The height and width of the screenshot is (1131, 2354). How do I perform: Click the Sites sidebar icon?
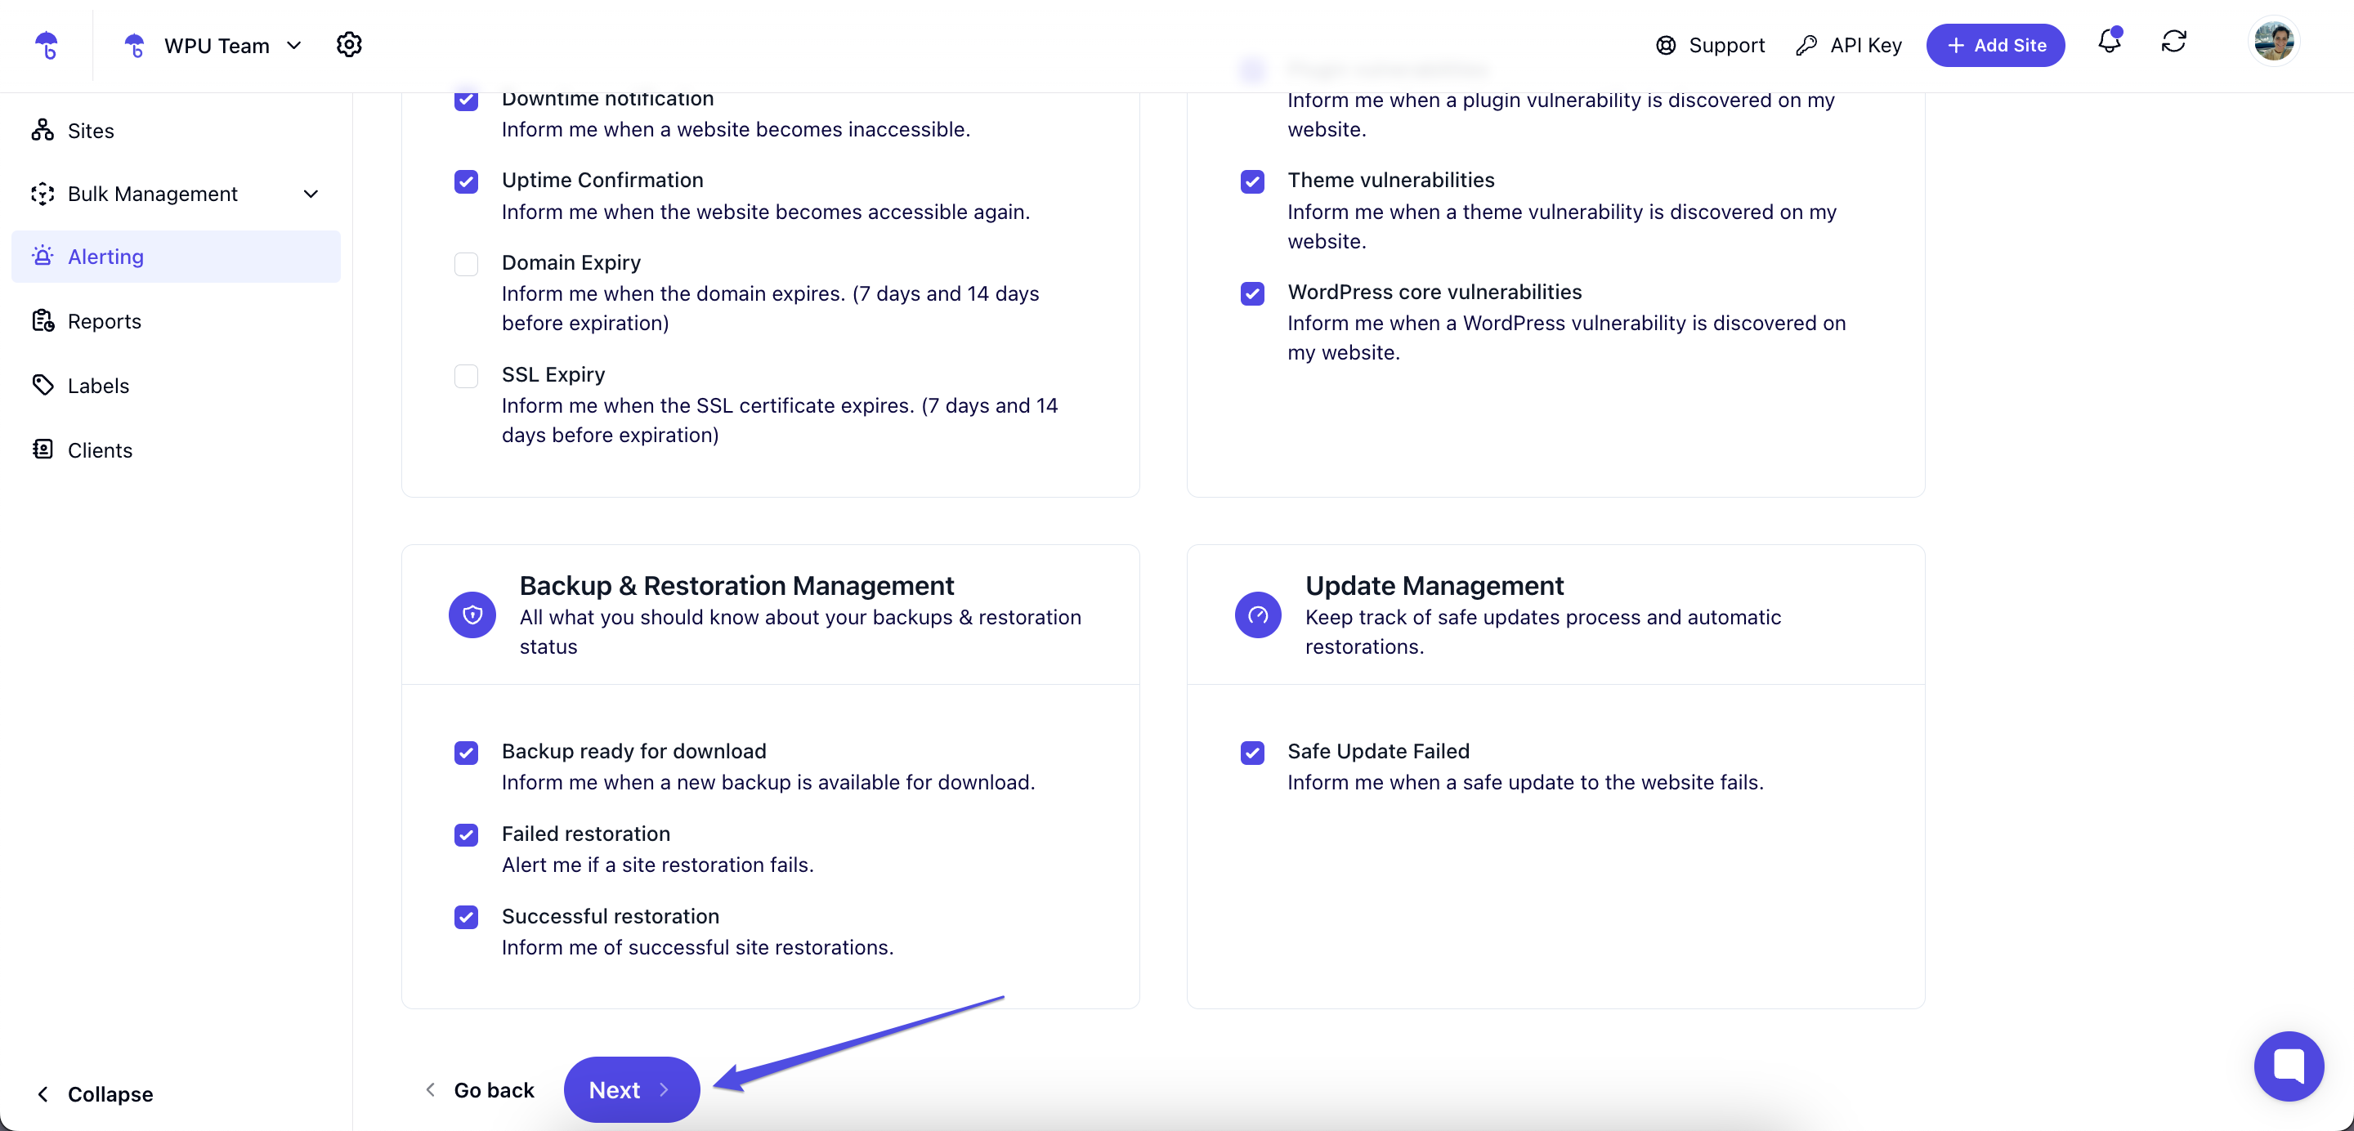click(x=43, y=131)
